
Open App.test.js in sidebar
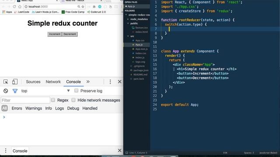(x=141, y=49)
